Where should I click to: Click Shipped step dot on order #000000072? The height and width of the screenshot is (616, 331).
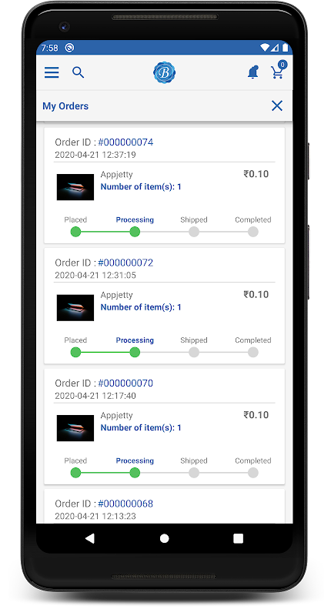[x=194, y=353]
